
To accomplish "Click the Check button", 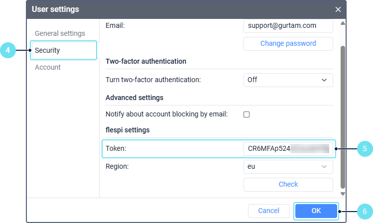I will coord(288,184).
